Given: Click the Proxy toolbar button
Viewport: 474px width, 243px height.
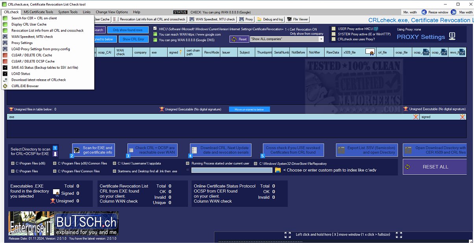Looking at the screenshot, I should 246,19.
